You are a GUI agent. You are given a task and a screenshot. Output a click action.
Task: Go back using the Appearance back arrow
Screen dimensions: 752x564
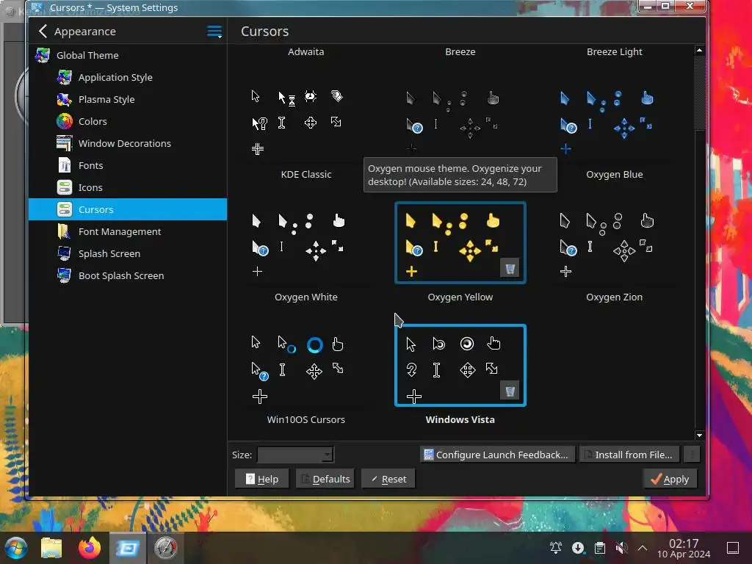click(43, 31)
